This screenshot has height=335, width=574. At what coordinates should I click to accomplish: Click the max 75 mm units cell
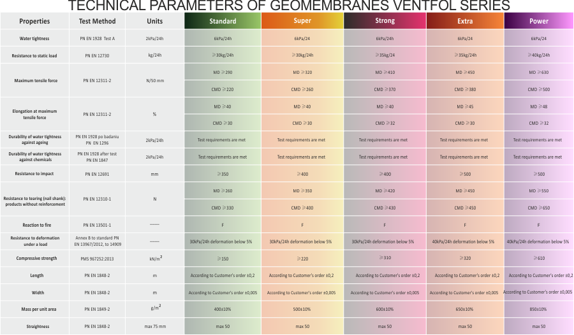tap(154, 326)
